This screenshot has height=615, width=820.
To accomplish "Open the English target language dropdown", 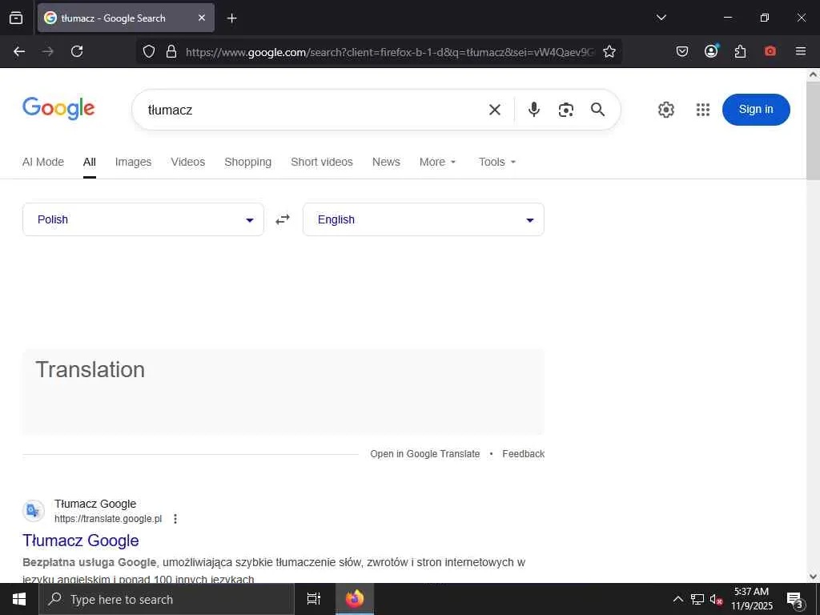I will pos(424,219).
